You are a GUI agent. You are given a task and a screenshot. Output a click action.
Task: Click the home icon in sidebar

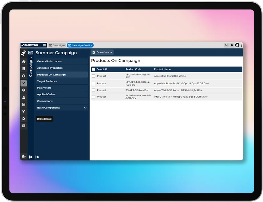[x=24, y=62]
